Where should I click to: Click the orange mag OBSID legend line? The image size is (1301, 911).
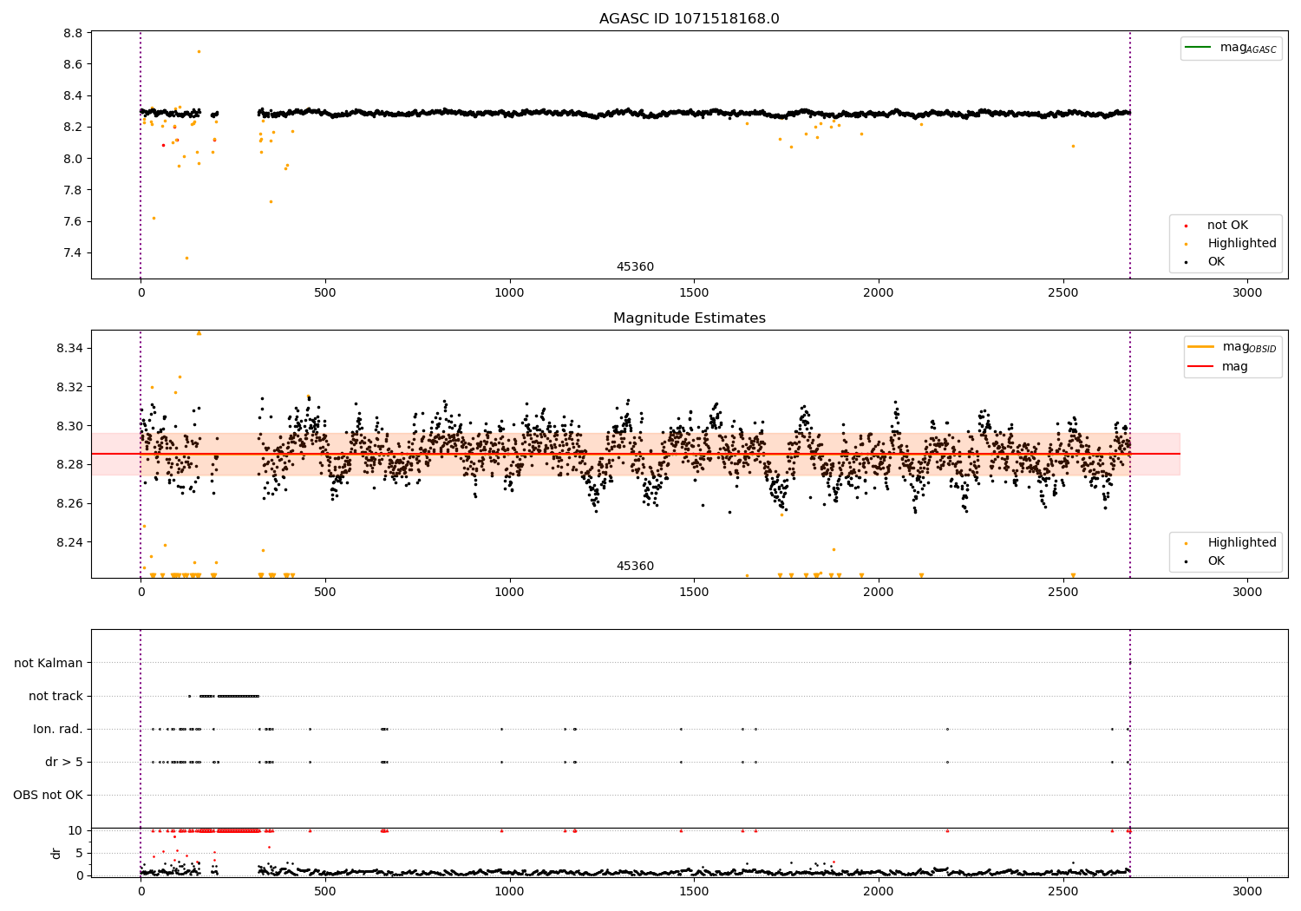(1200, 346)
